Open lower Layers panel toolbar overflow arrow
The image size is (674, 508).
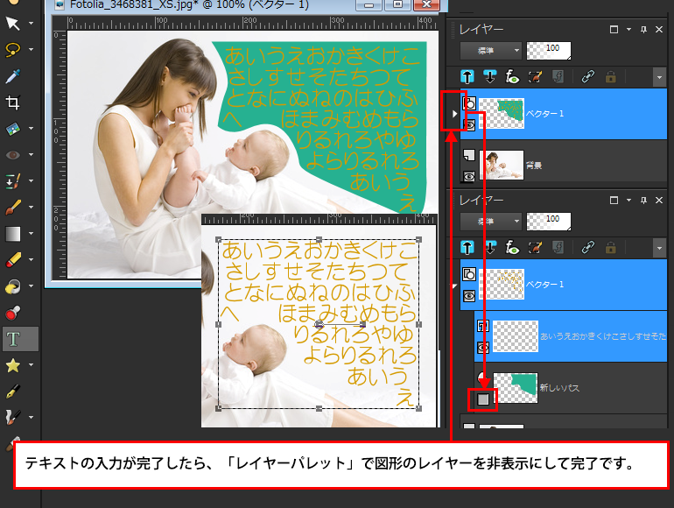click(659, 249)
